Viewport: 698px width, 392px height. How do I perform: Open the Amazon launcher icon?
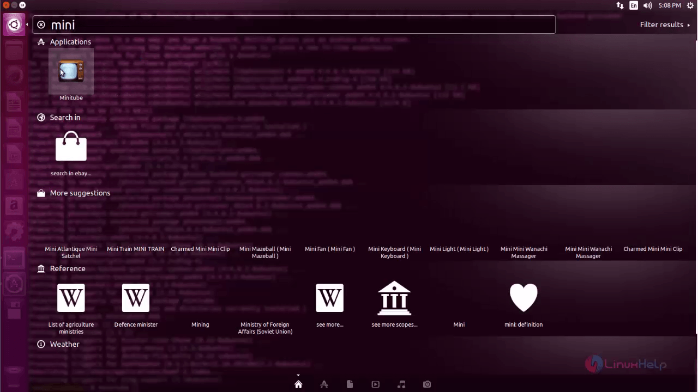coord(14,205)
